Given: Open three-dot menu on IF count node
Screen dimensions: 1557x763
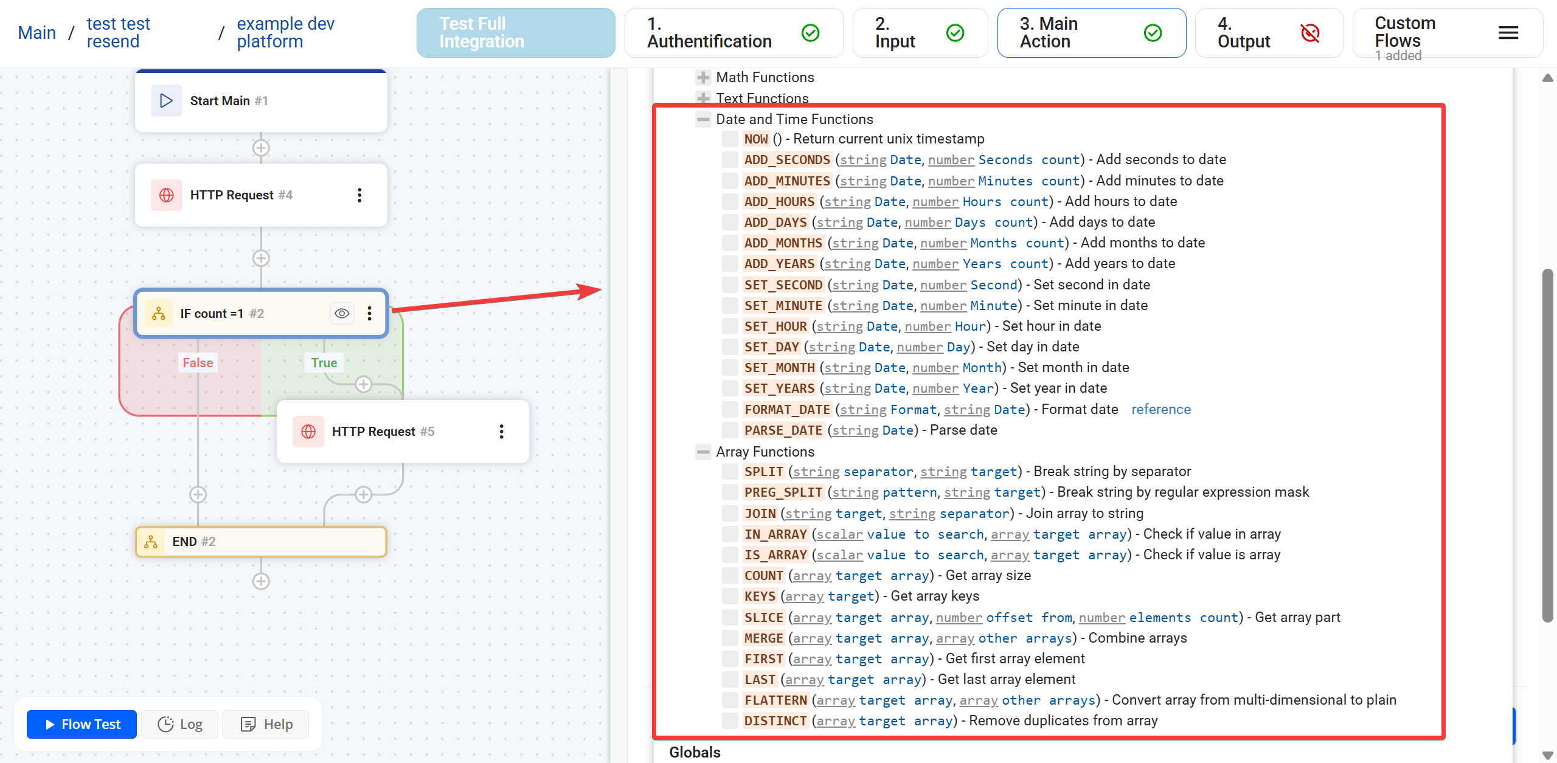Looking at the screenshot, I should pos(369,314).
